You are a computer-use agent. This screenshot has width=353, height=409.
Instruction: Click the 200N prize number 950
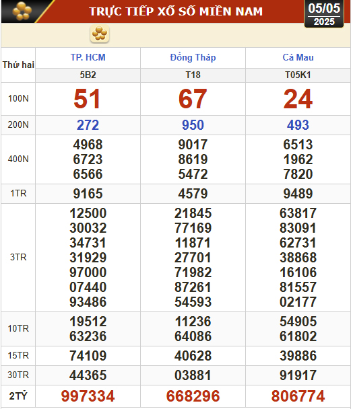(193, 125)
